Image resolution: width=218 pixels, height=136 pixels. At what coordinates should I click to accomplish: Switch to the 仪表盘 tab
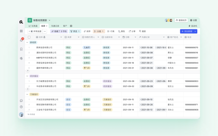tap(33, 26)
